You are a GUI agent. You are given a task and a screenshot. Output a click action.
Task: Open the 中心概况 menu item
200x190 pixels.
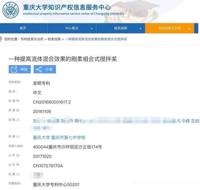(72, 28)
